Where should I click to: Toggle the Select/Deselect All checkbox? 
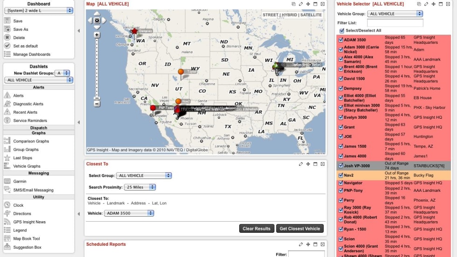(342, 31)
